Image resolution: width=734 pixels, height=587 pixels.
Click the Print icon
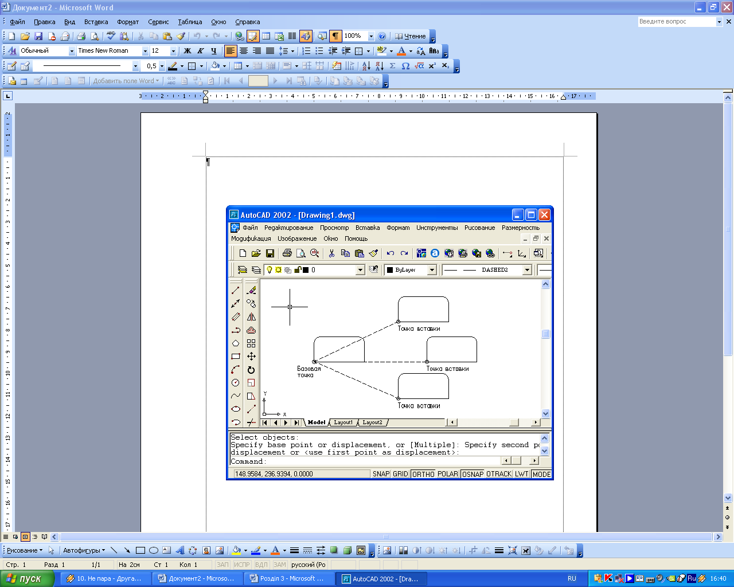point(81,36)
